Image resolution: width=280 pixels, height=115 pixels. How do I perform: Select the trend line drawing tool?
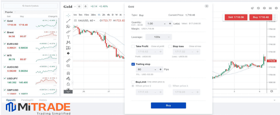[x=68, y=21]
